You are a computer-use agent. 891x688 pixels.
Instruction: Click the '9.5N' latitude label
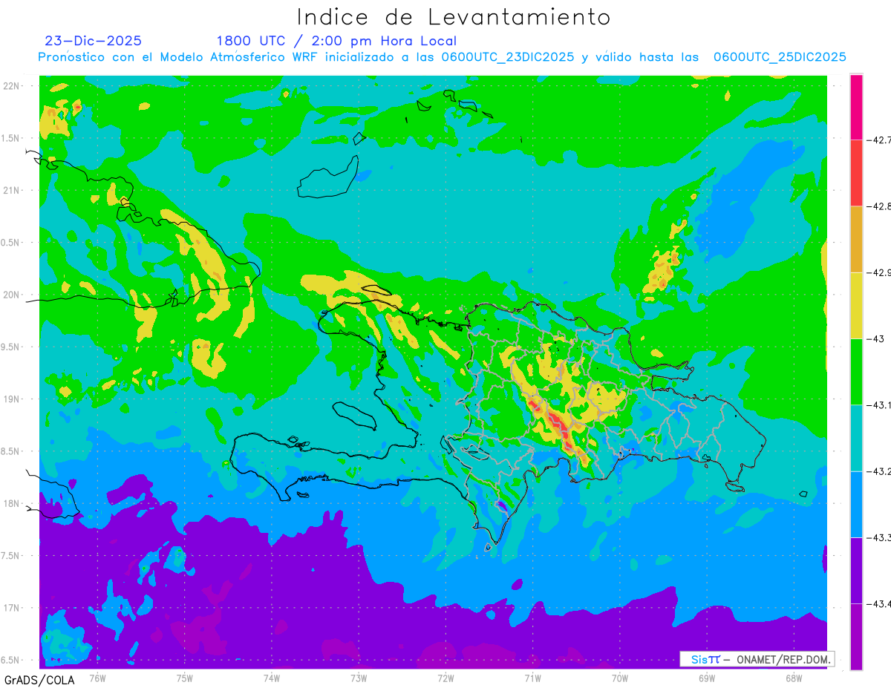(11, 347)
